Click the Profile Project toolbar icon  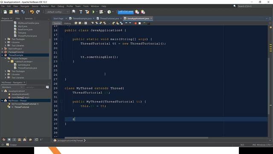(109, 12)
